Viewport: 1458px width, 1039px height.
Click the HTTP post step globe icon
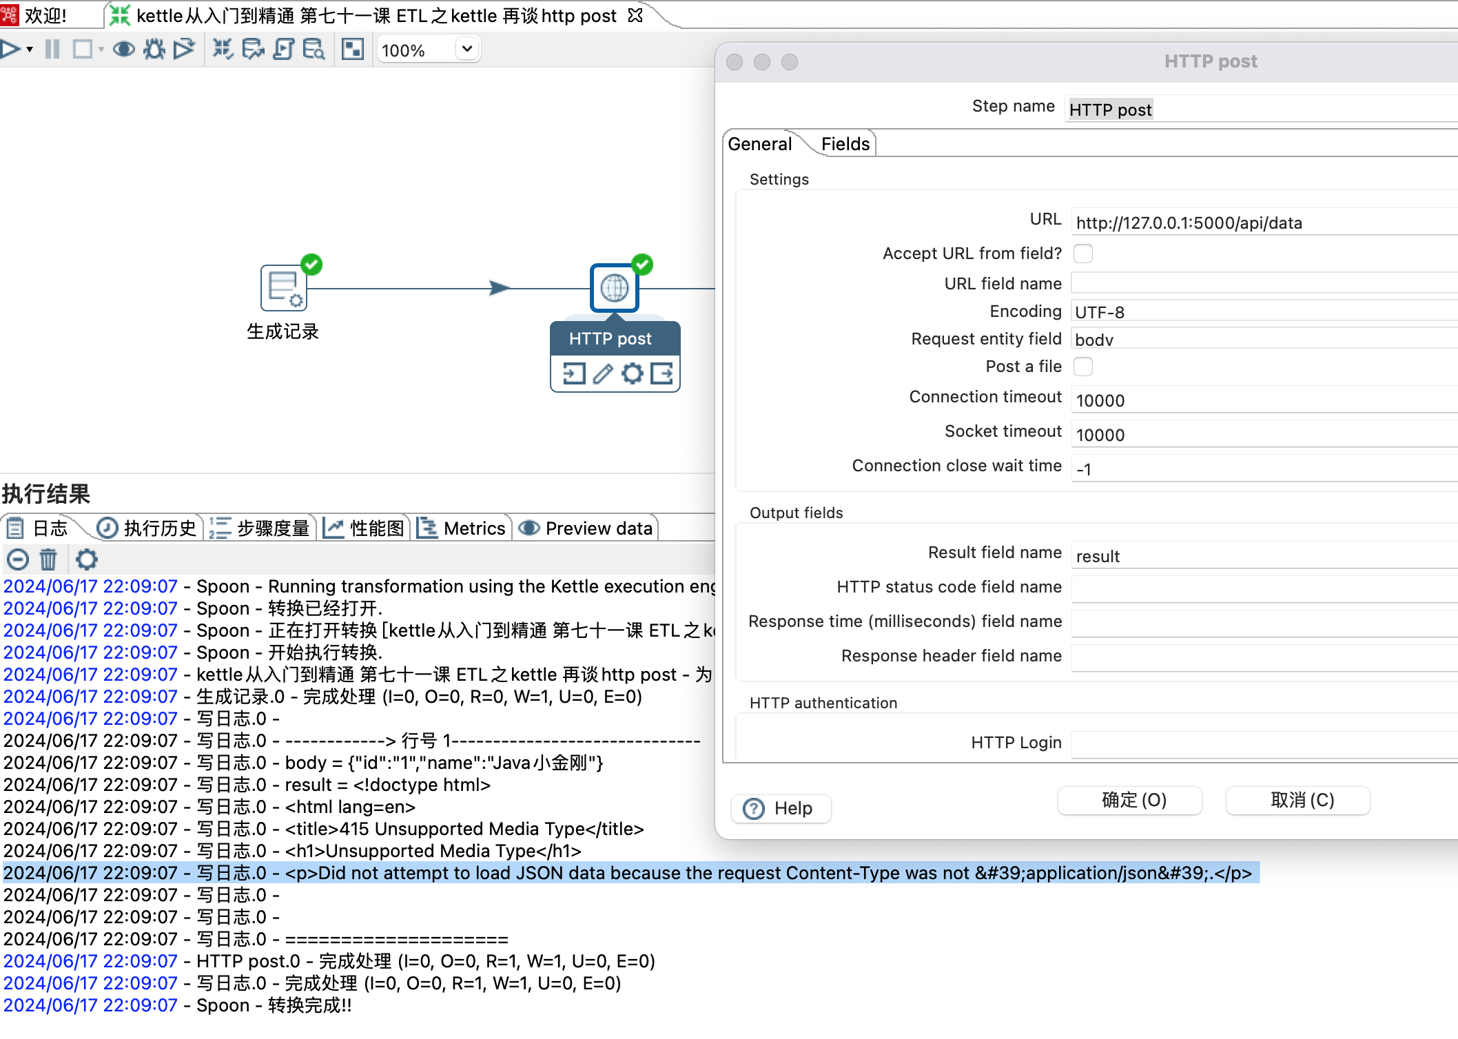pyautogui.click(x=614, y=288)
